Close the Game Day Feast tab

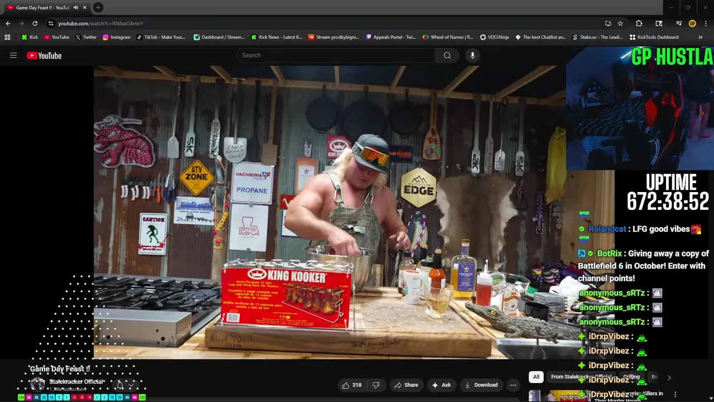(85, 7)
